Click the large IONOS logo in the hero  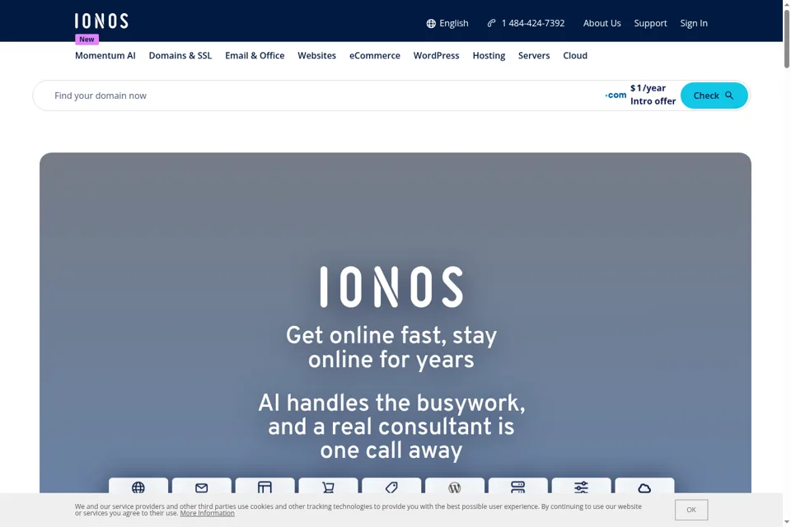(391, 287)
